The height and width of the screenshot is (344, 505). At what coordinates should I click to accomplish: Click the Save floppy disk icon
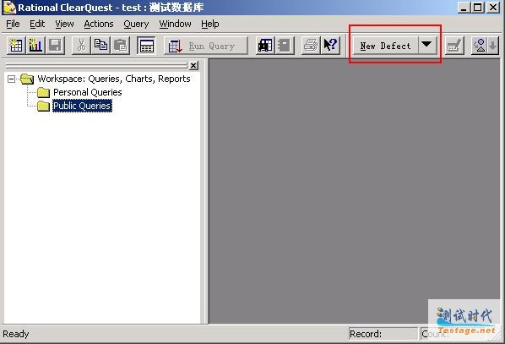point(56,46)
